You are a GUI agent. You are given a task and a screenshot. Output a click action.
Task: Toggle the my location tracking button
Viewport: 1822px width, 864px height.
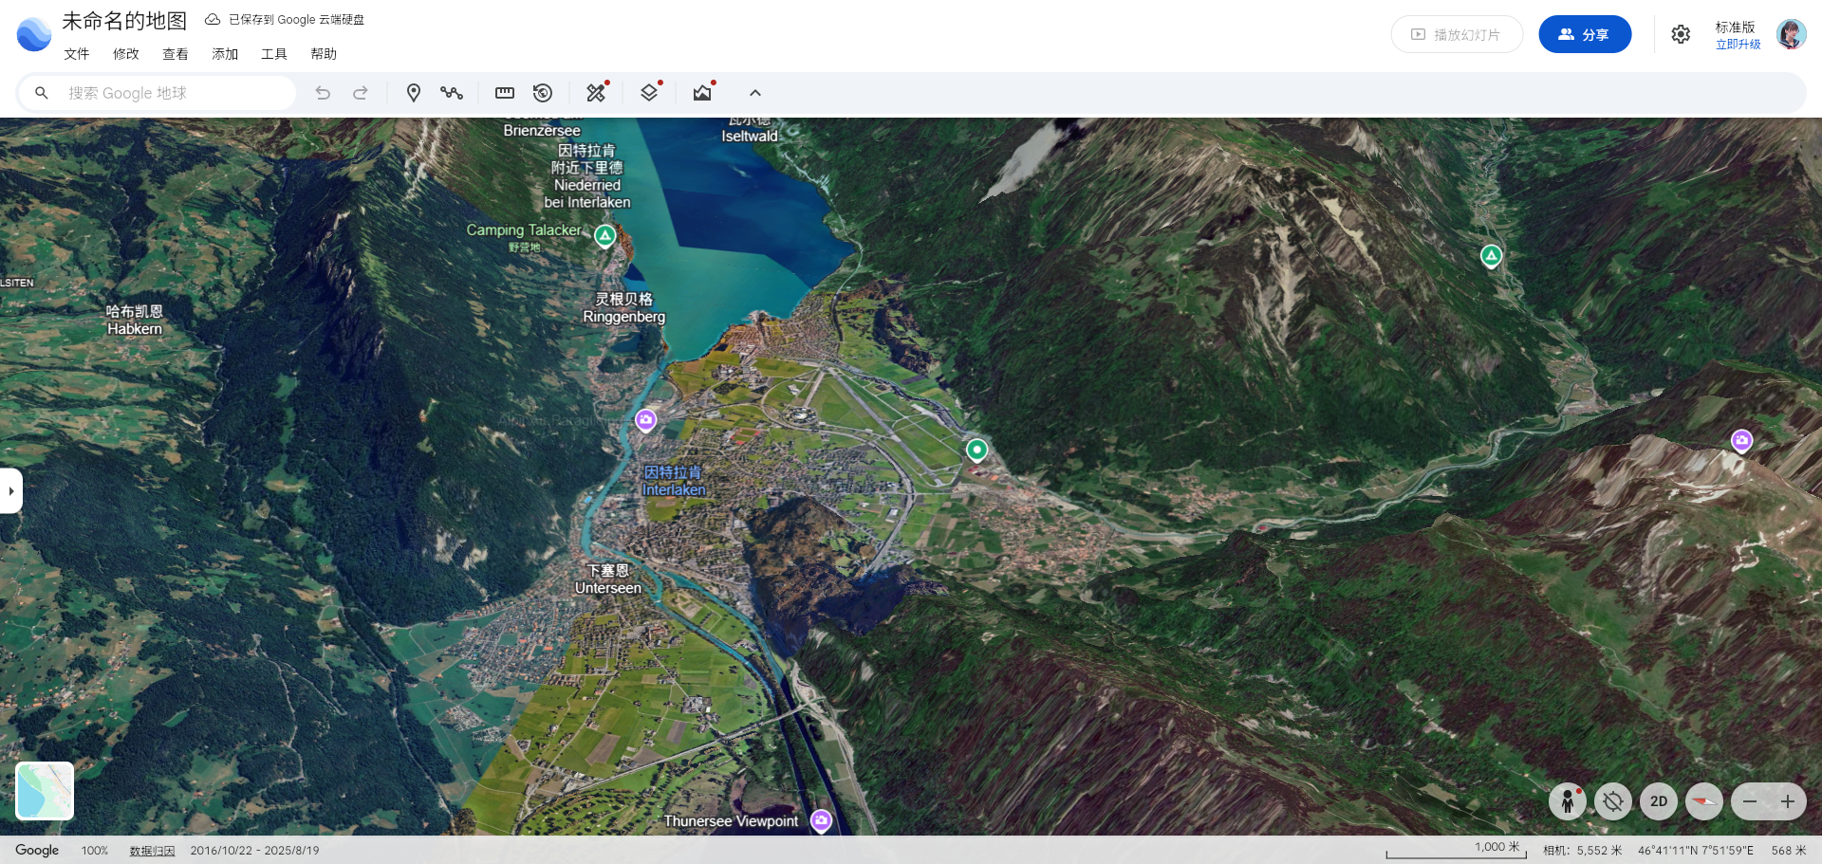click(x=1613, y=801)
